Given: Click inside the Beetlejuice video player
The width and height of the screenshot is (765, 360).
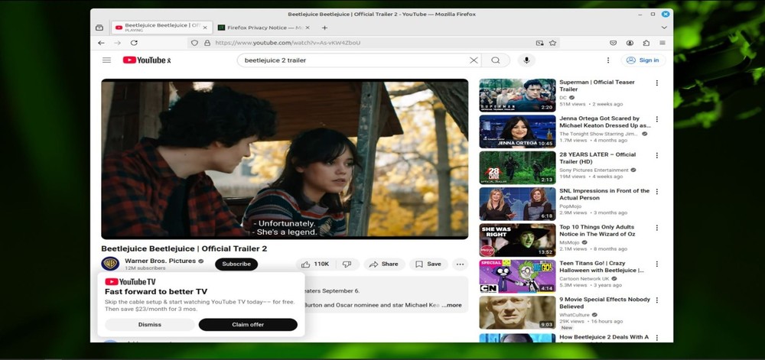Looking at the screenshot, I should point(285,159).
